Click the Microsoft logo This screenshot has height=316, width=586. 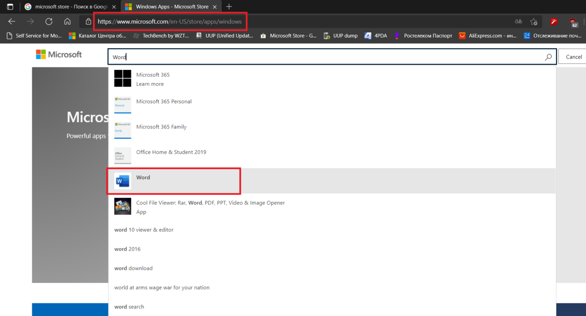[x=59, y=55]
